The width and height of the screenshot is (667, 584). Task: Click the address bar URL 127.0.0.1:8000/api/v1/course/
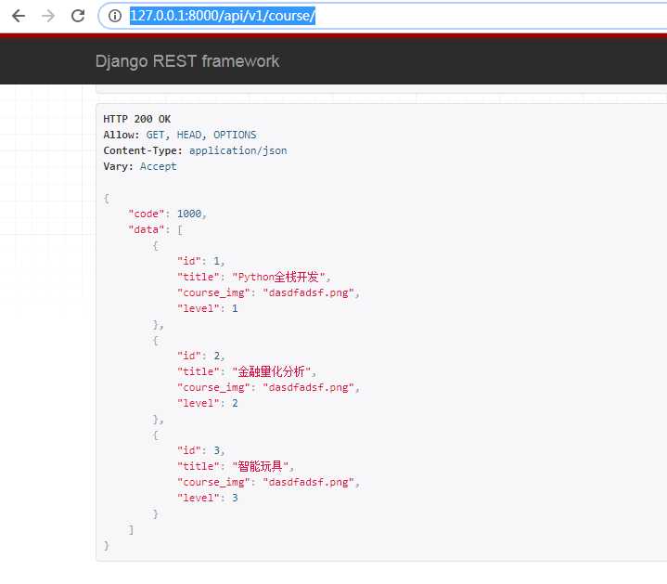coord(222,16)
